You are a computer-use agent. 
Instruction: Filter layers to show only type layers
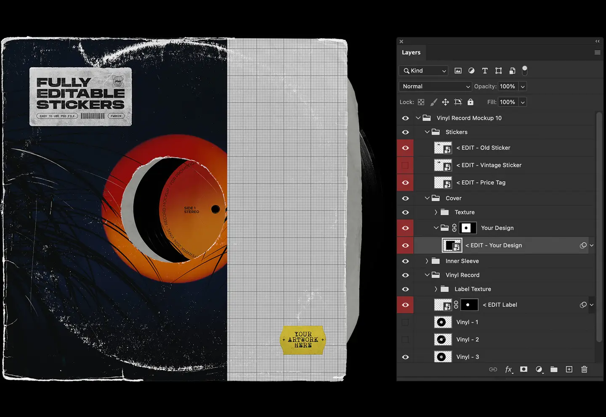point(485,71)
